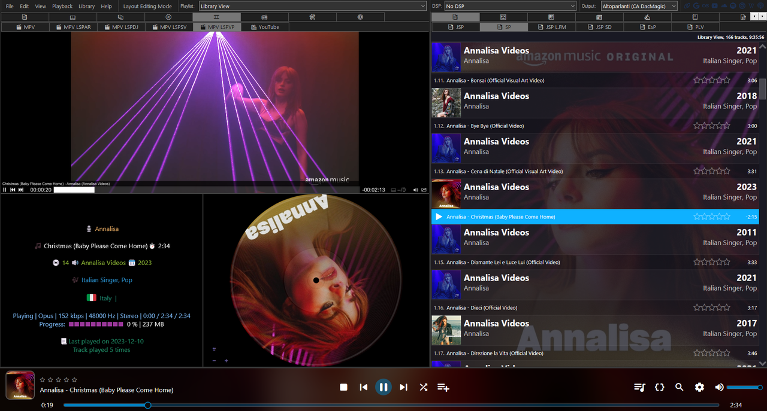Click MPV panel previous track icon

pos(13,190)
